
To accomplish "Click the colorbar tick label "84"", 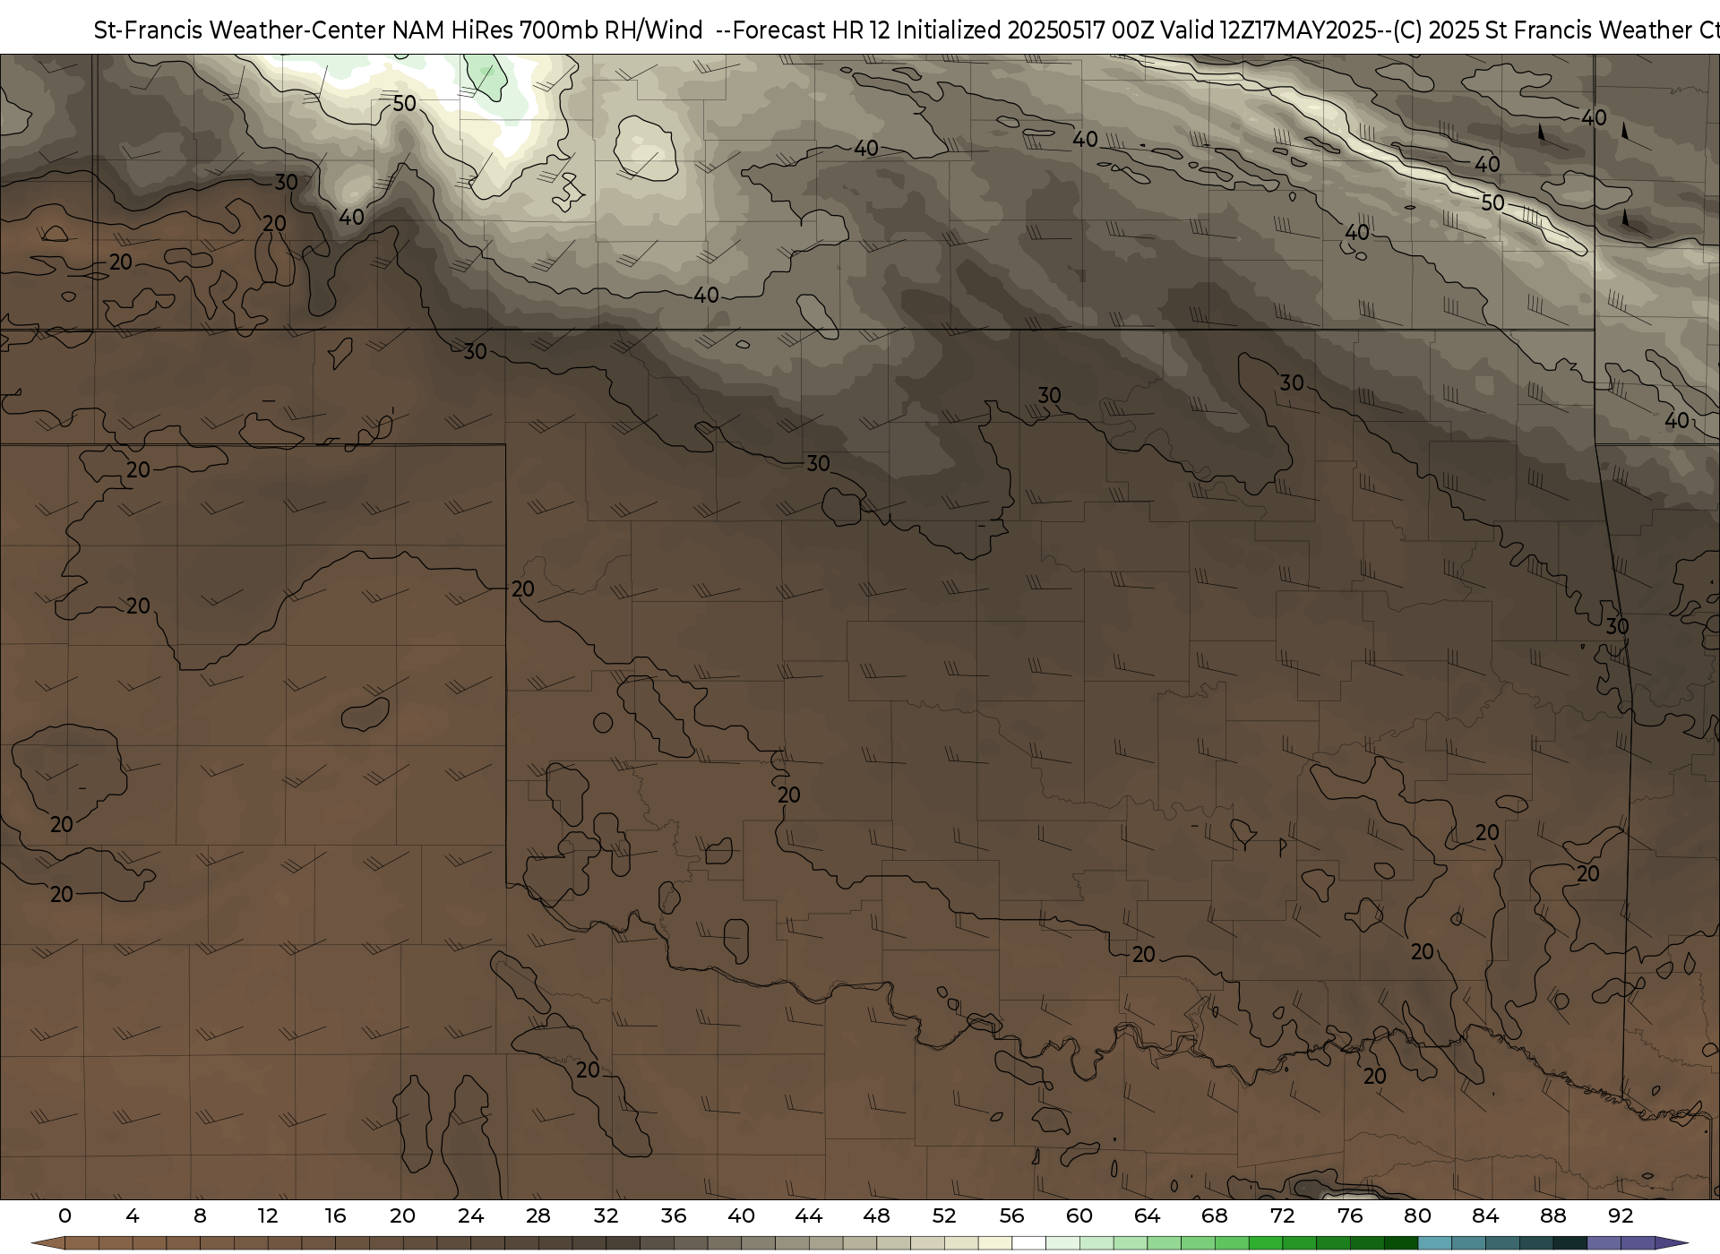I will (1485, 1215).
